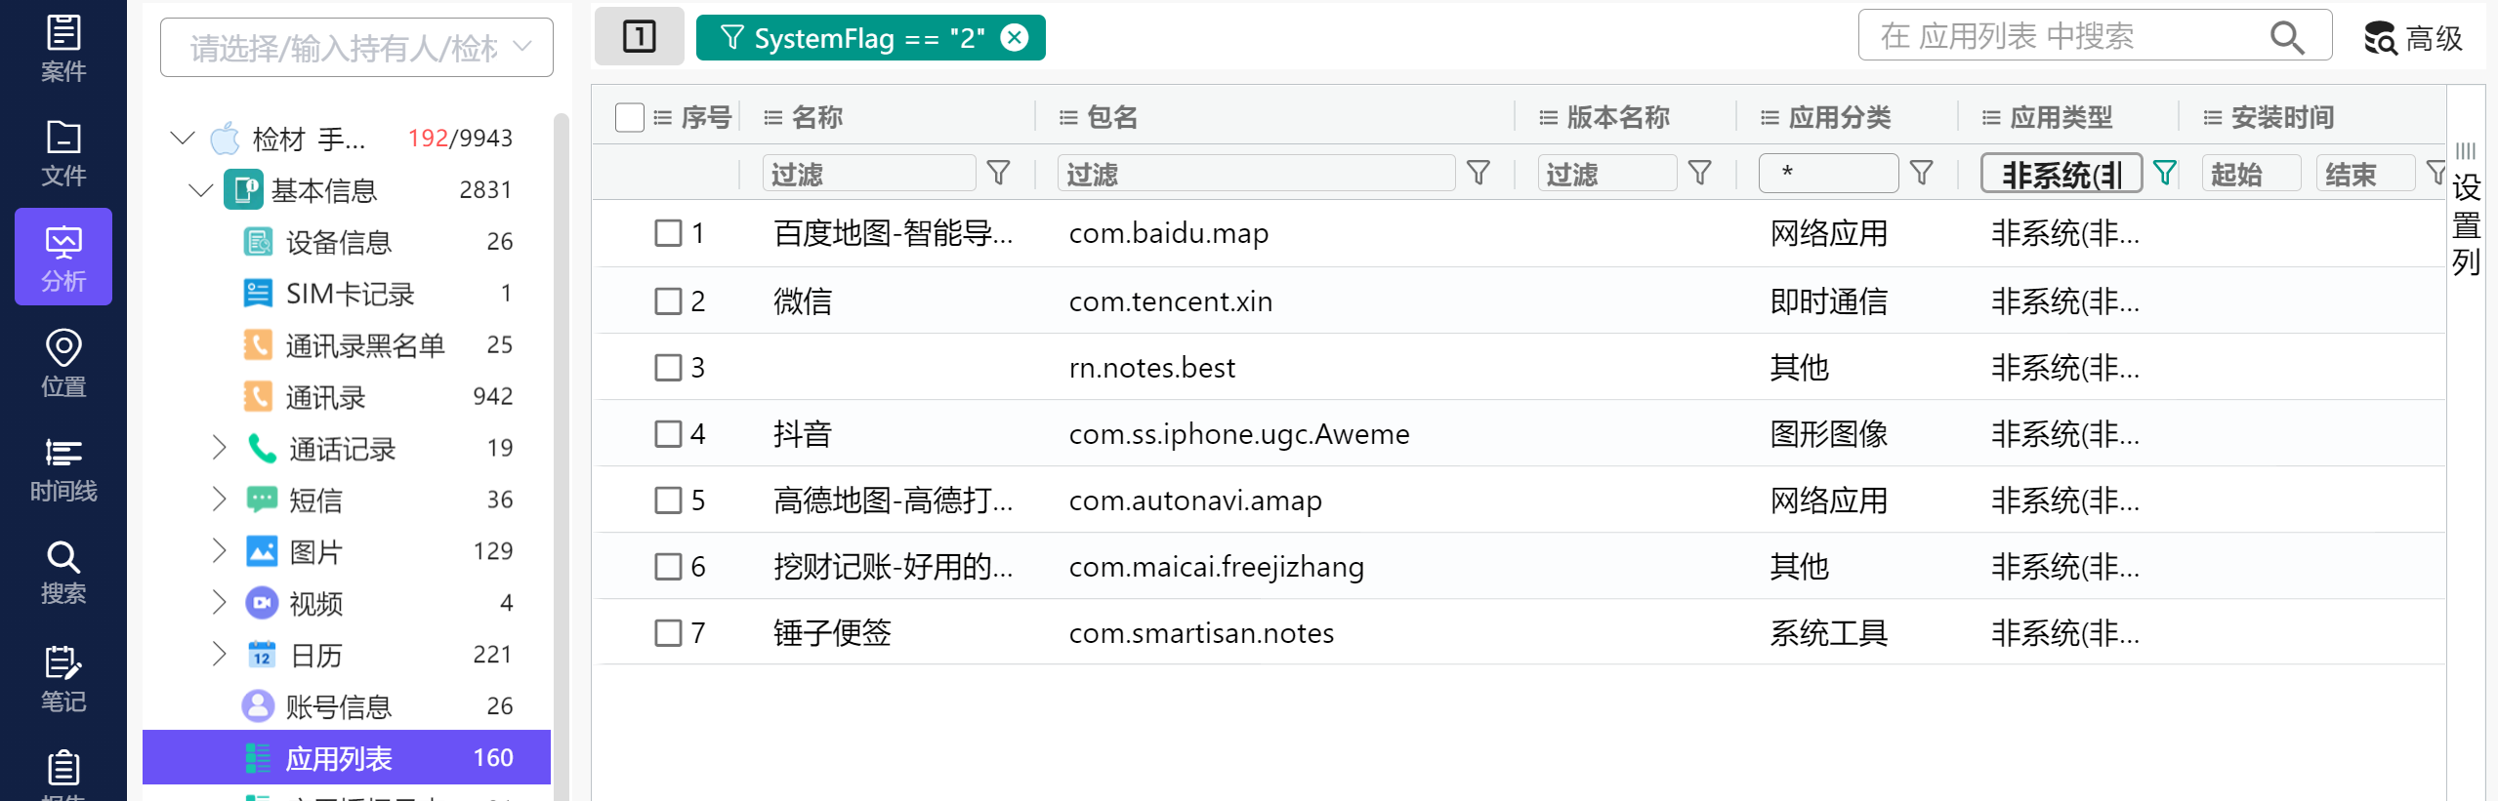Select 设备信息 in the tree
The width and height of the screenshot is (2498, 801).
click(x=338, y=241)
